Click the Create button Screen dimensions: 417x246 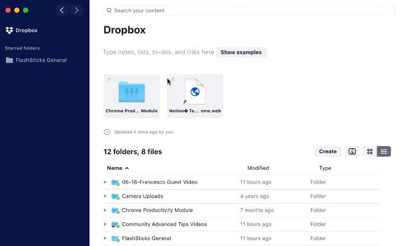[328, 151]
